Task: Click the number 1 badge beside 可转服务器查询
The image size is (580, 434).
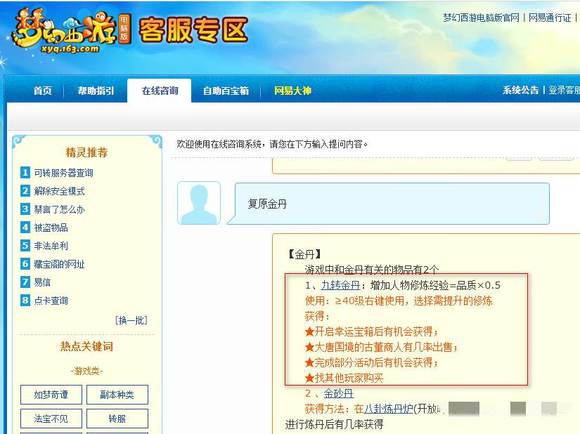Action: click(x=25, y=172)
